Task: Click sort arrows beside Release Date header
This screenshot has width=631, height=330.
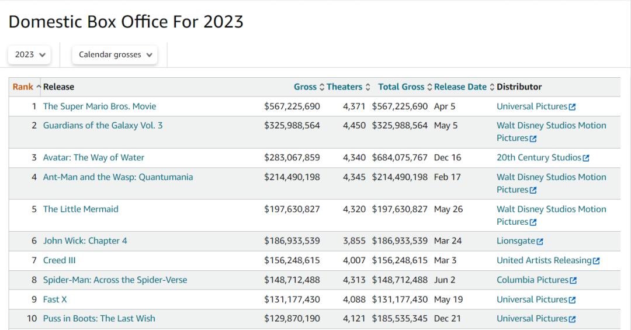Action: click(492, 87)
